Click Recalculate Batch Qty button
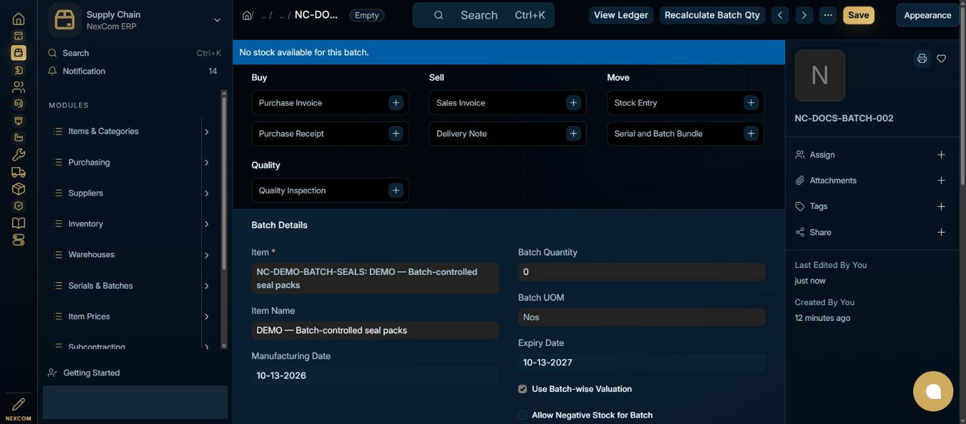 tap(712, 15)
